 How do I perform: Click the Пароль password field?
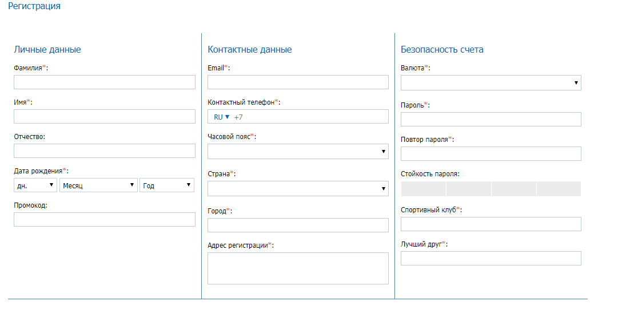[491, 119]
